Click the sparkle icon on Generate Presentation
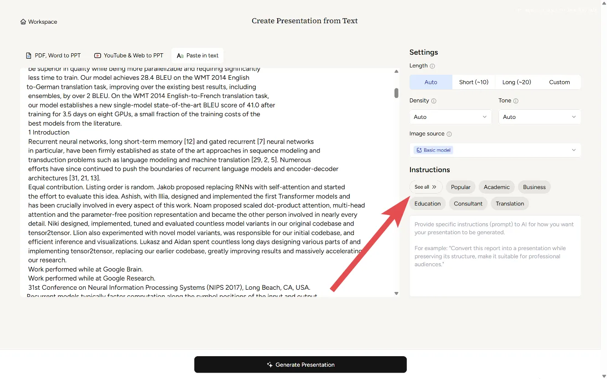The width and height of the screenshot is (607, 379). (x=270, y=365)
